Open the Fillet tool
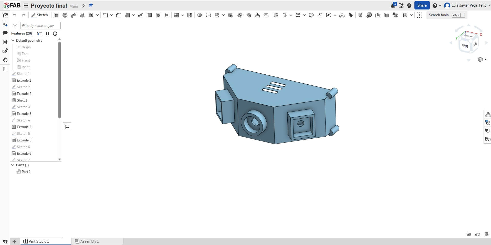The width and height of the screenshot is (491, 245). (x=106, y=15)
